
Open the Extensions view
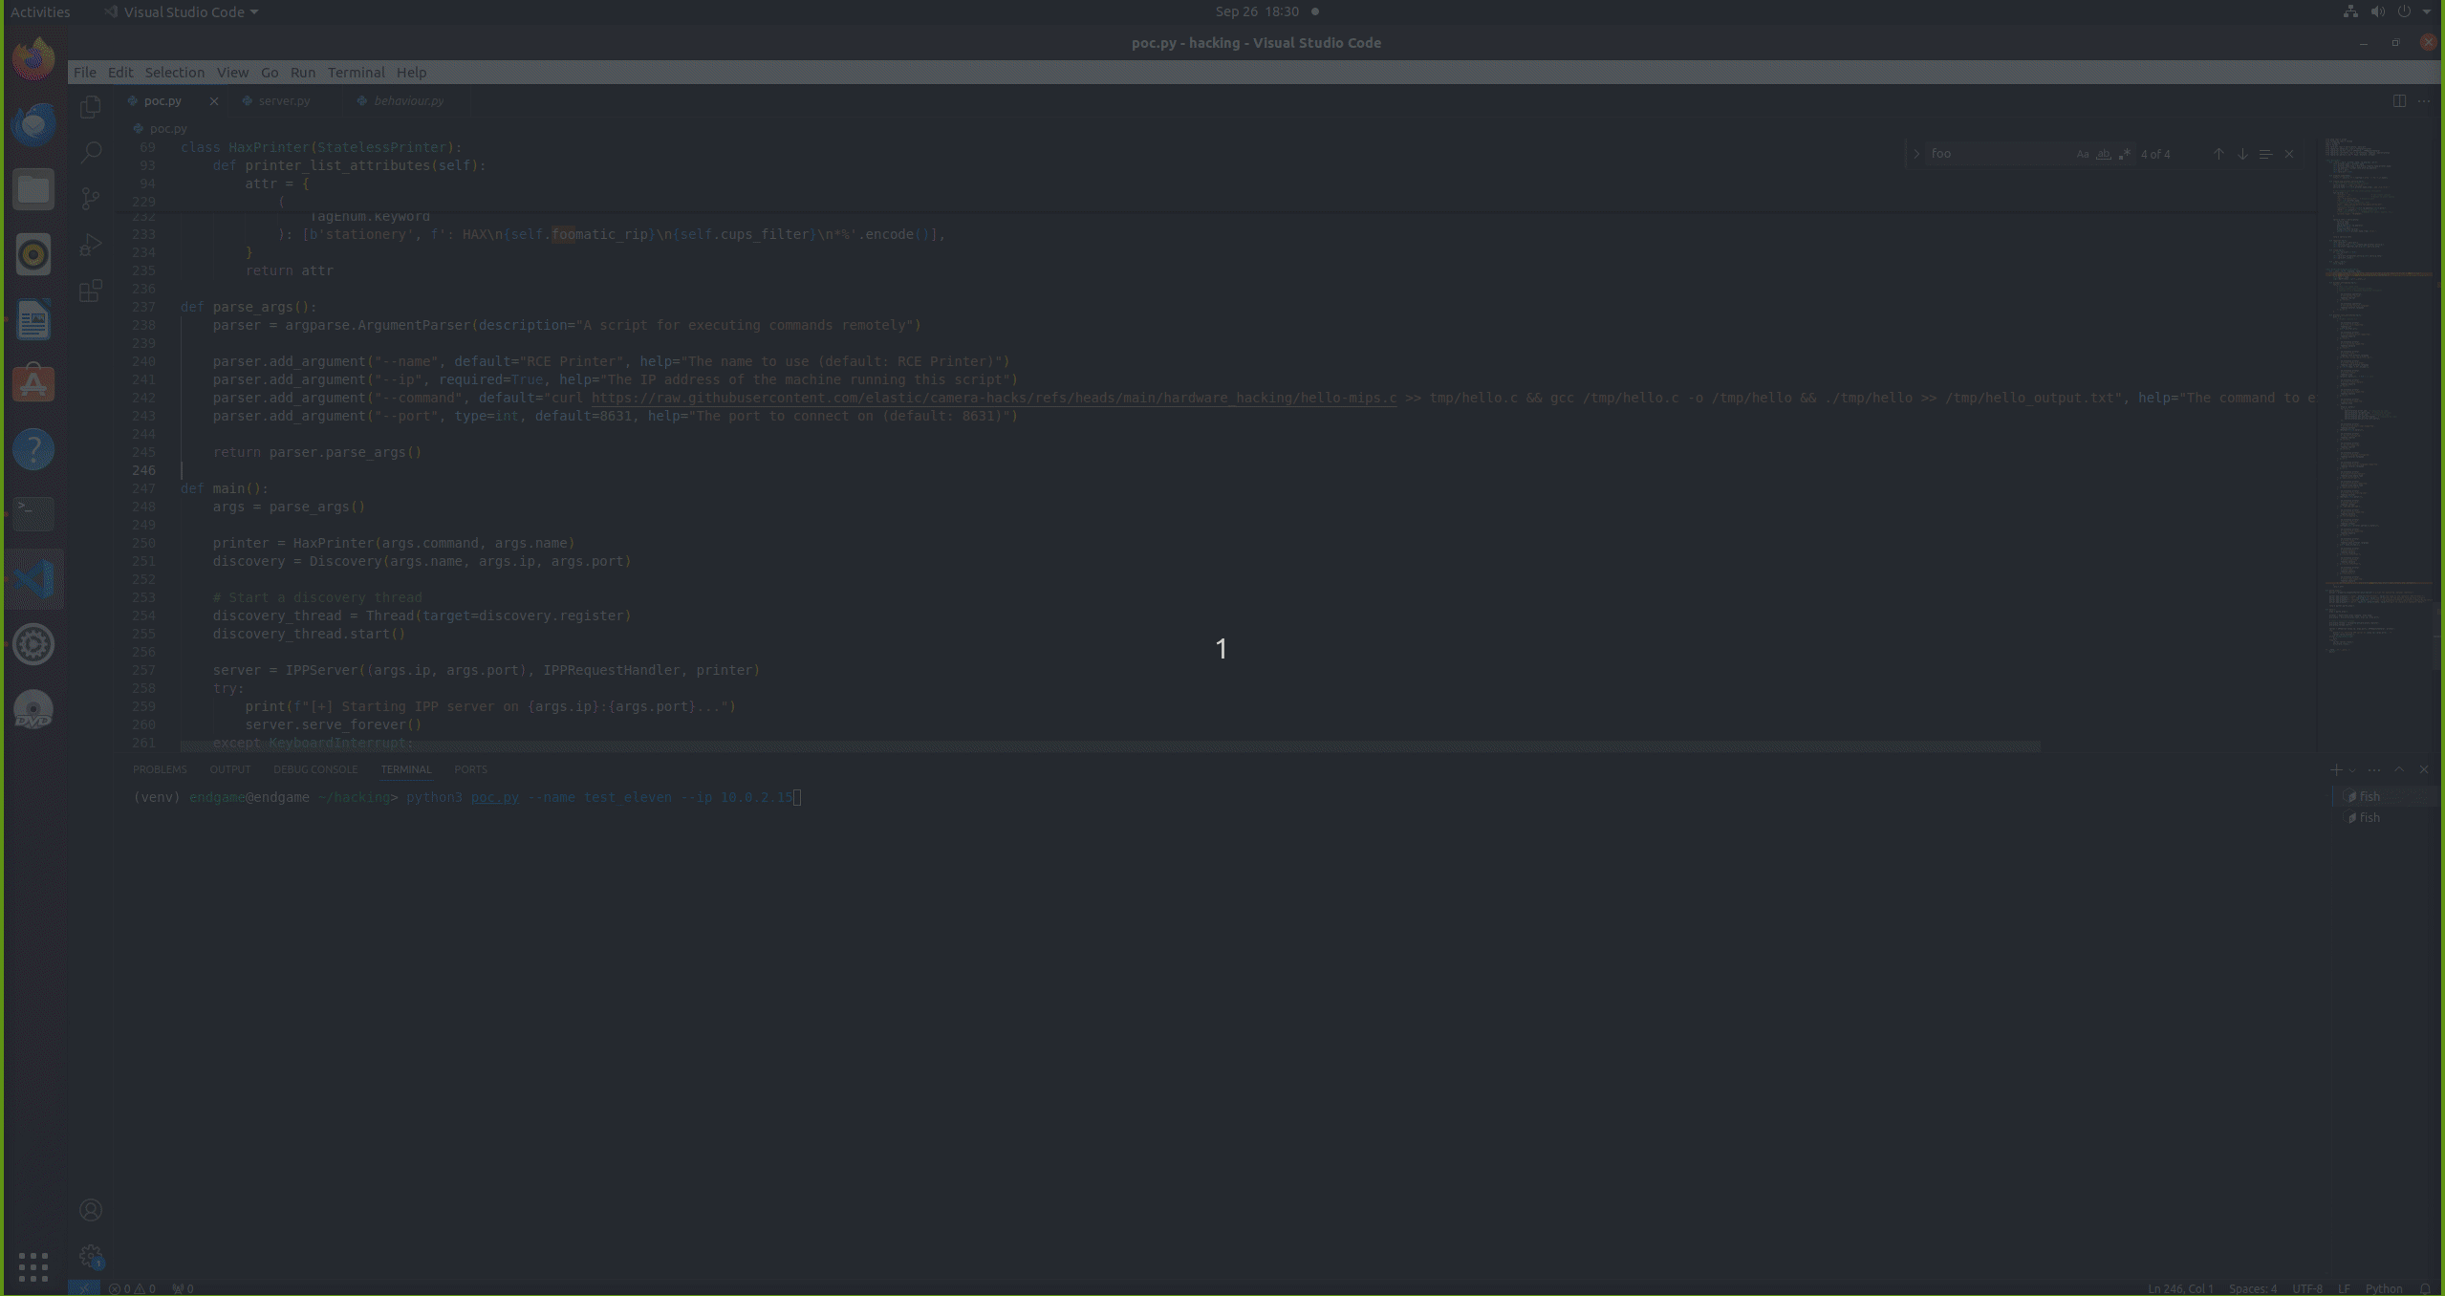pyautogui.click(x=91, y=291)
